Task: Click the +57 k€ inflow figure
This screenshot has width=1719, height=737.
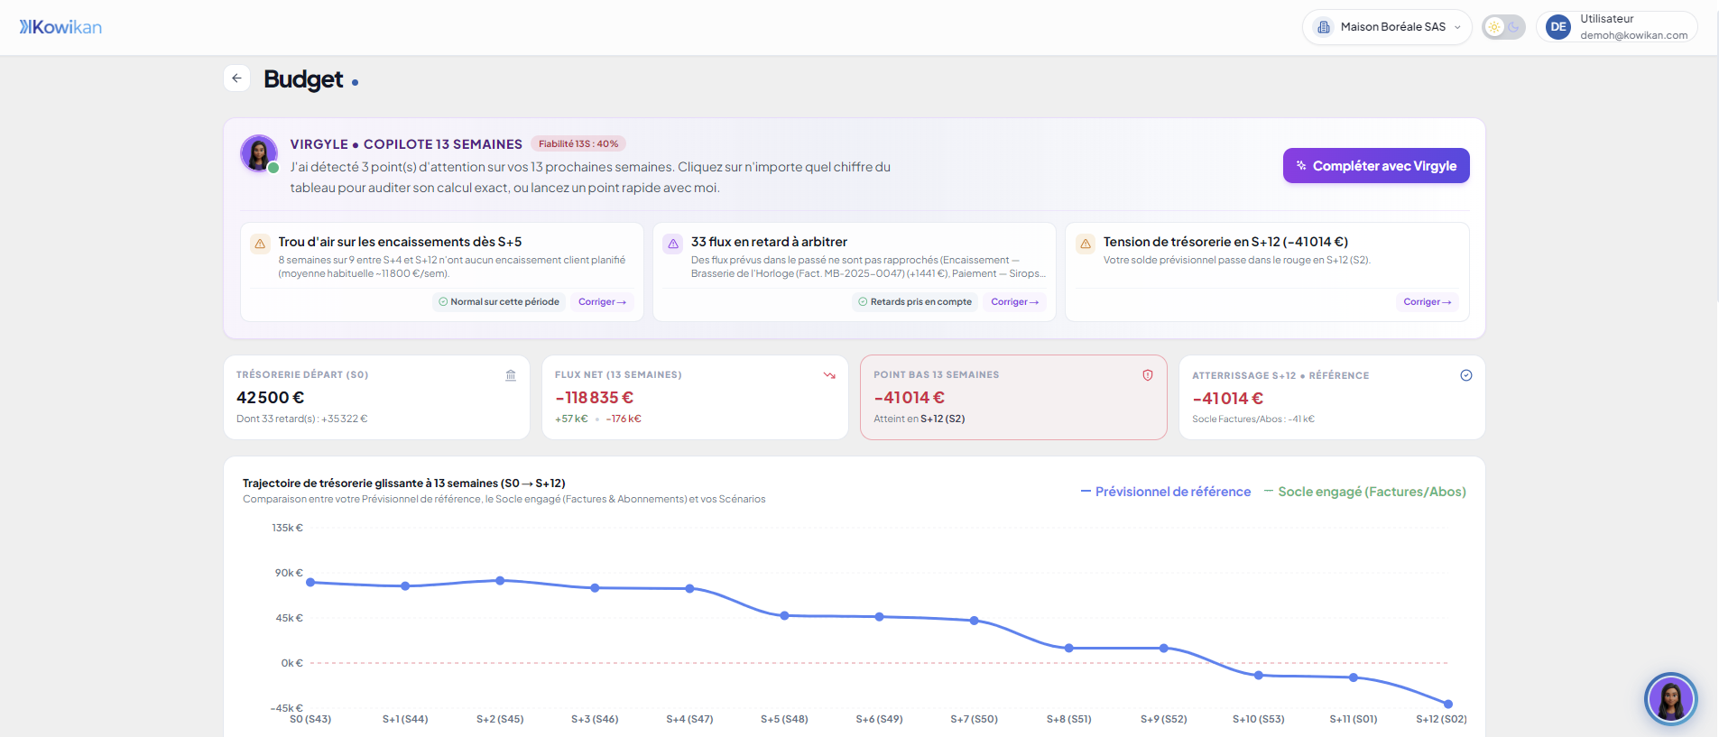Action: coord(571,419)
